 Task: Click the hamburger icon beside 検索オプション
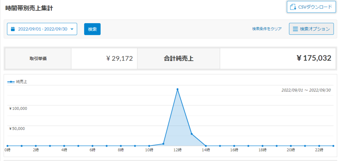(x=295, y=29)
